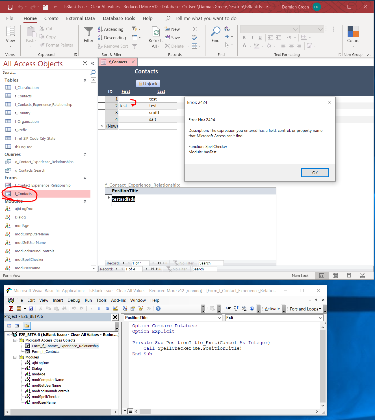Screen dimensions: 375x420
Task: Collapse the Queries group
Action: [x=85, y=154]
